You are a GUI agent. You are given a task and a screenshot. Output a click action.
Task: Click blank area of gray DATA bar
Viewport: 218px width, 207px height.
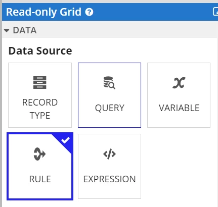126,30
